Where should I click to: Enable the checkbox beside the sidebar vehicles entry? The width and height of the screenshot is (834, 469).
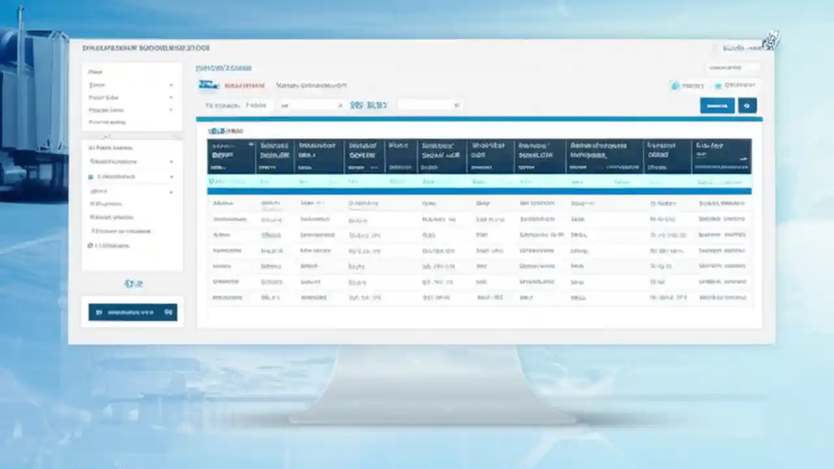[91, 176]
